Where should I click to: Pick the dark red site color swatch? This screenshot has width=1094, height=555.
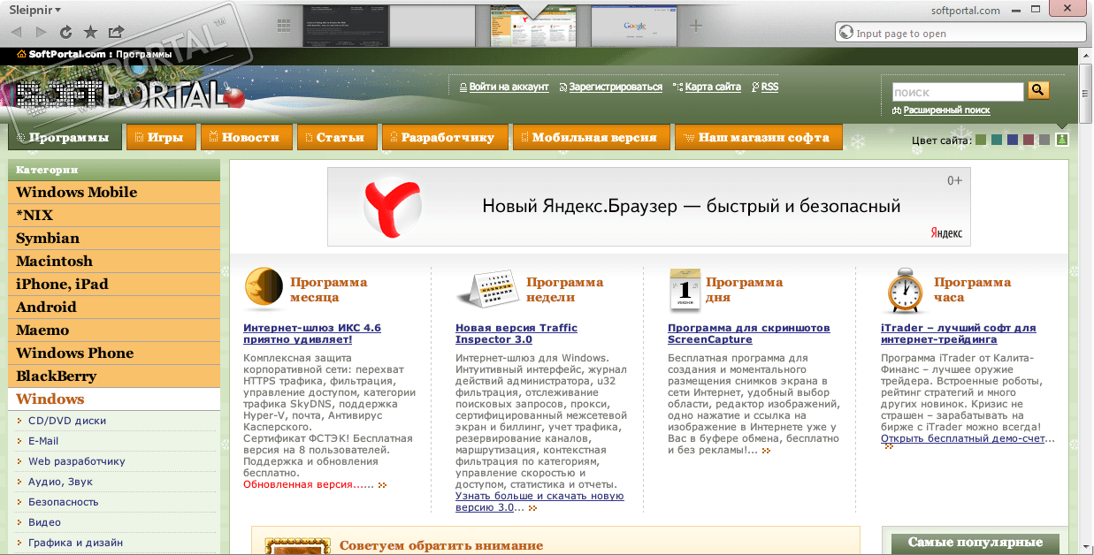coord(1029,140)
